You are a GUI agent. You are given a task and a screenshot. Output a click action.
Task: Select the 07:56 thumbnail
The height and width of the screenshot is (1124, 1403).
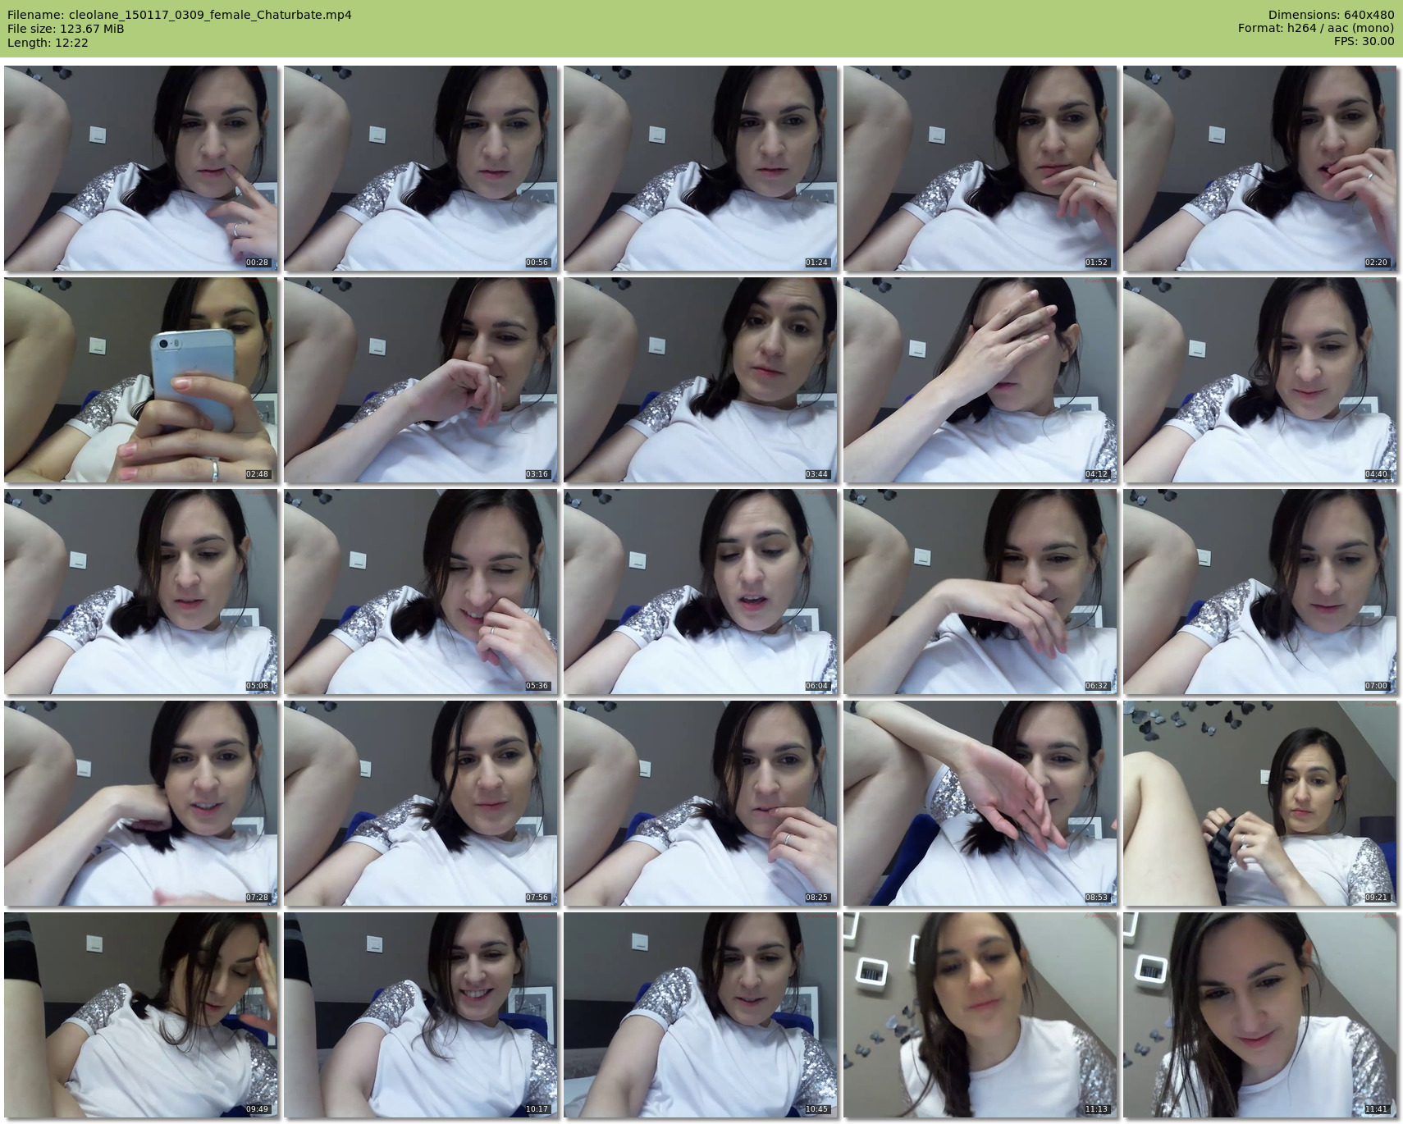421,803
